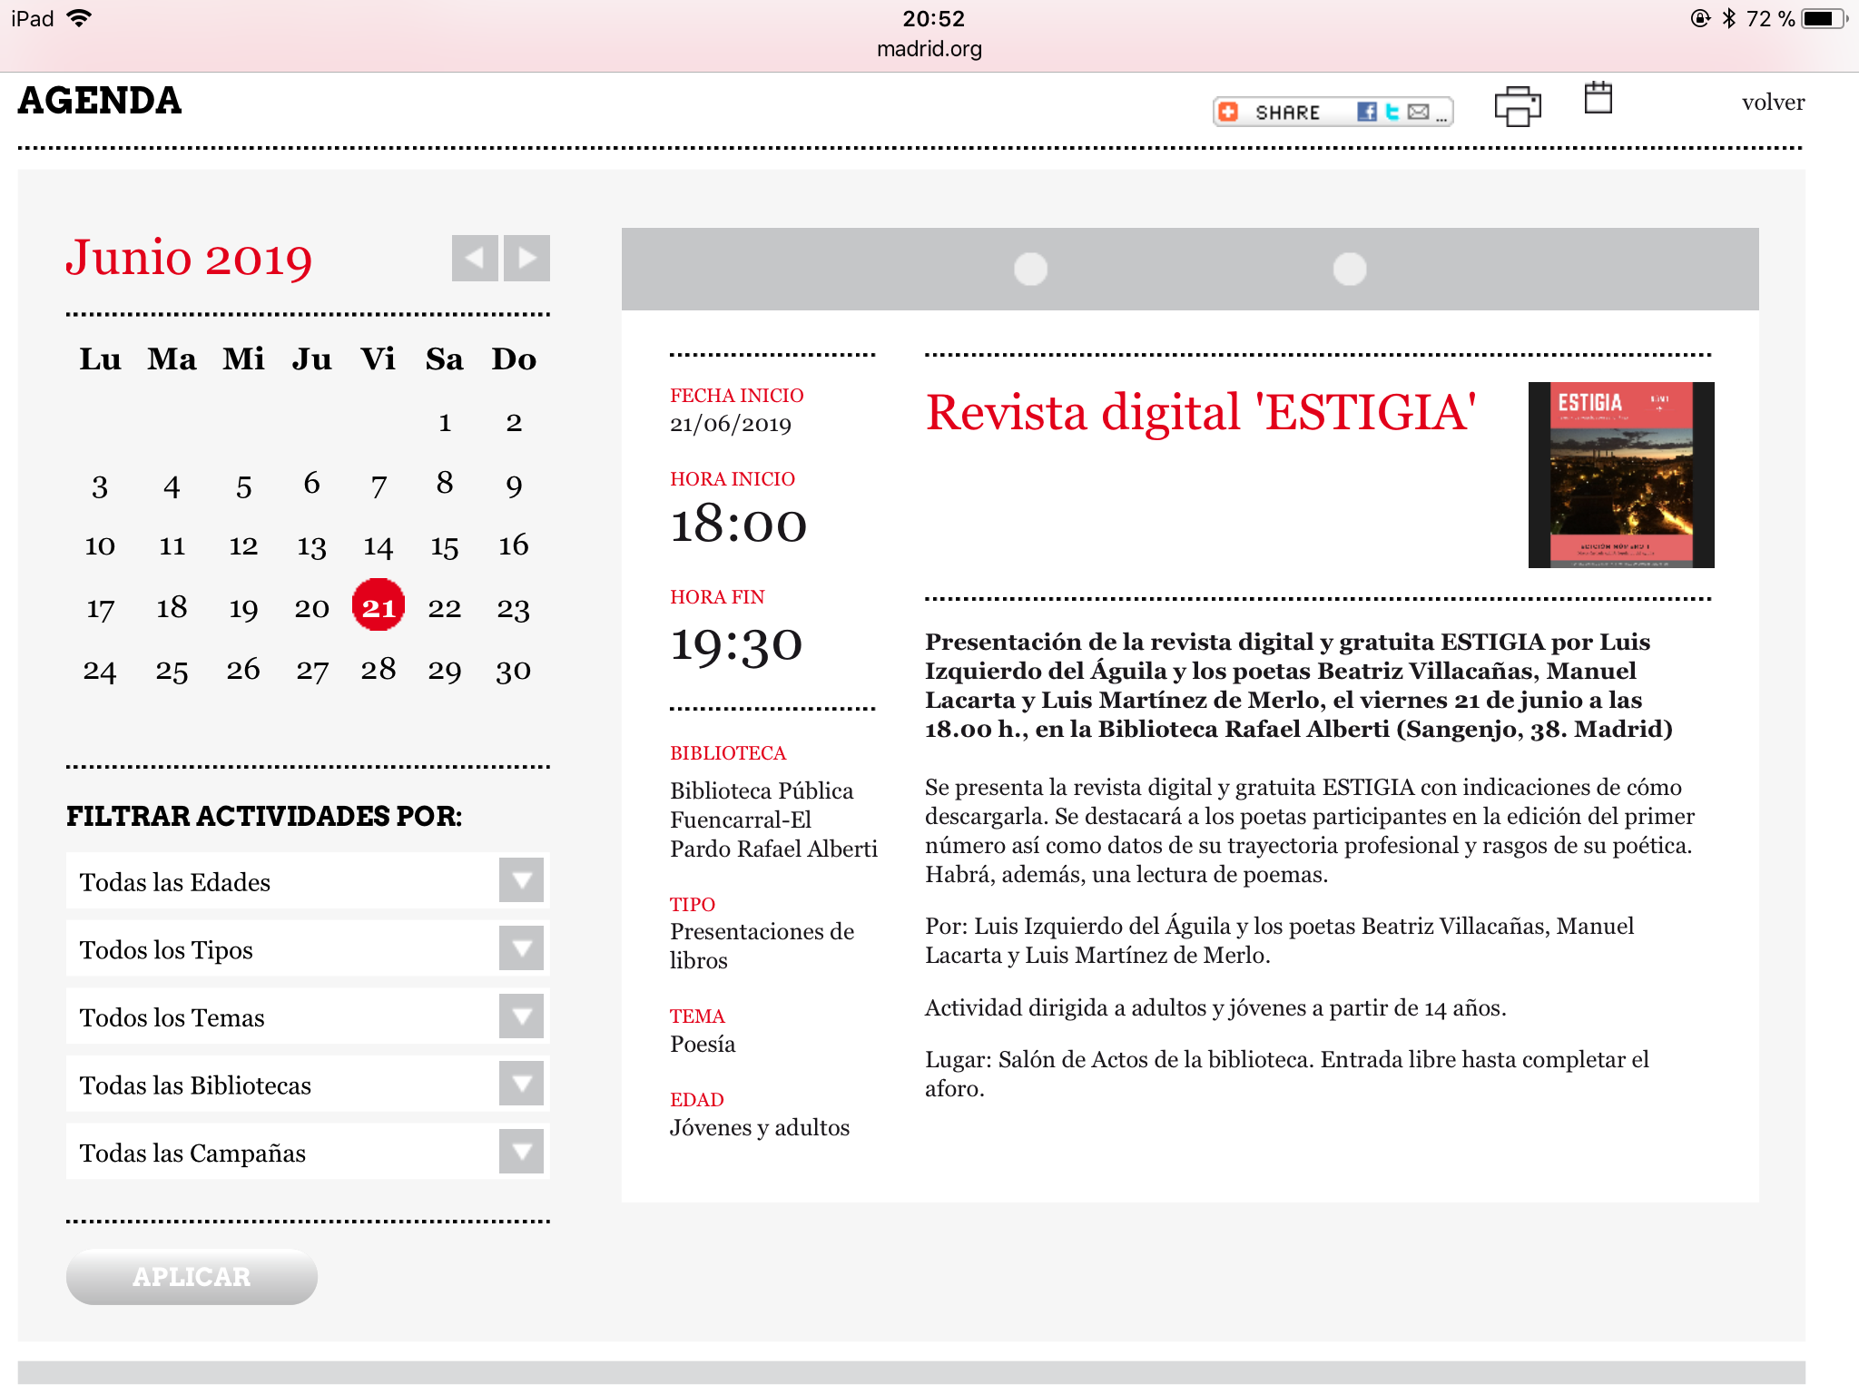Select the first gray carousel dot
The width and height of the screenshot is (1859, 1394).
1030,270
